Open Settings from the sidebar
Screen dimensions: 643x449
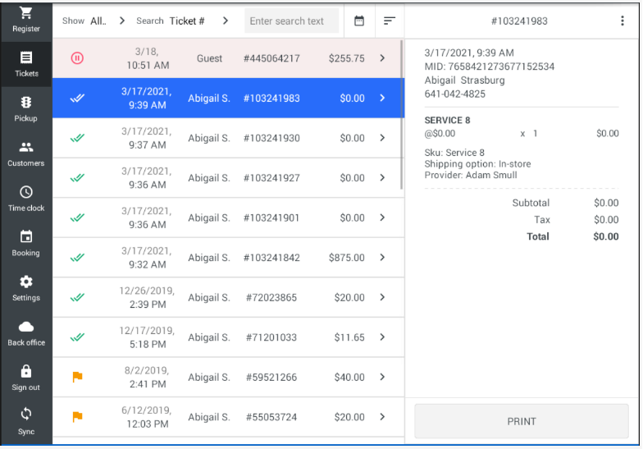click(26, 282)
